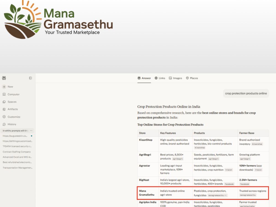Switch to the Links tab

(x=160, y=78)
